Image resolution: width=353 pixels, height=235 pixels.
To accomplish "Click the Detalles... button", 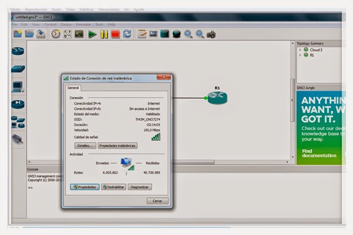I will tap(85, 146).
